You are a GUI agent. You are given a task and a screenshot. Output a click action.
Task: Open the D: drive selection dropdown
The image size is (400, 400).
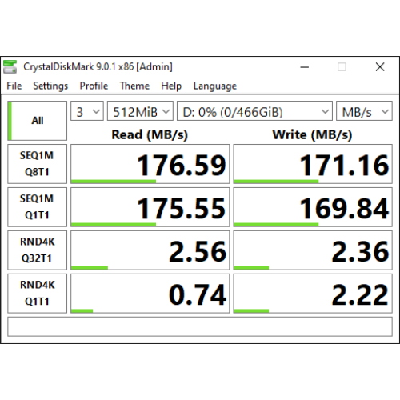point(254,111)
